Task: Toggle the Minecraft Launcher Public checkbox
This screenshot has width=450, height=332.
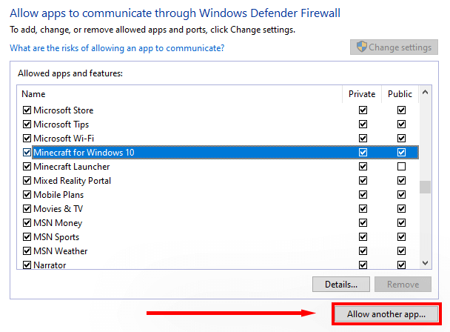Action: 401,167
